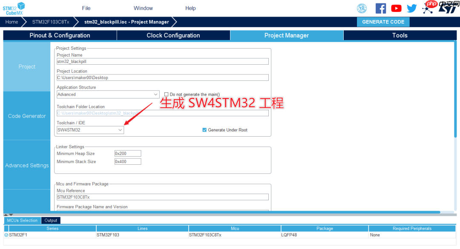Click the Toolchain Folder Location field

pos(163,113)
